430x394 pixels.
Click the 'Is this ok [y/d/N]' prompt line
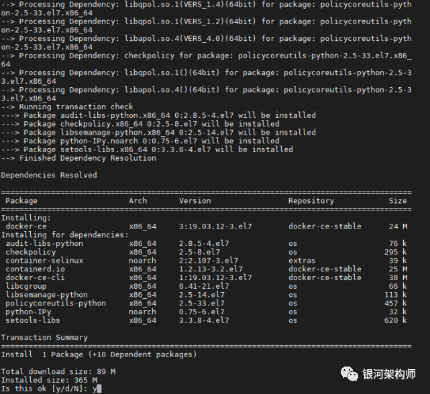click(51, 389)
